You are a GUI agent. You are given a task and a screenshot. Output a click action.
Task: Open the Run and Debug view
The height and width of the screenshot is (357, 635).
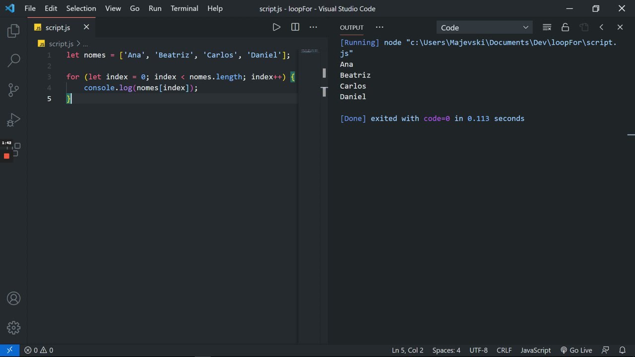pyautogui.click(x=14, y=119)
